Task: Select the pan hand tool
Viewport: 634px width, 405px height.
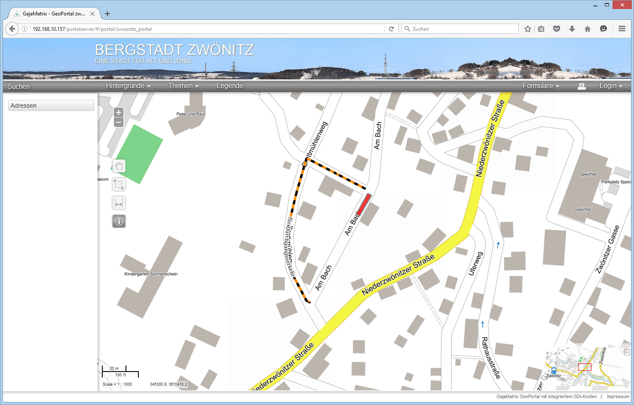Action: (119, 166)
